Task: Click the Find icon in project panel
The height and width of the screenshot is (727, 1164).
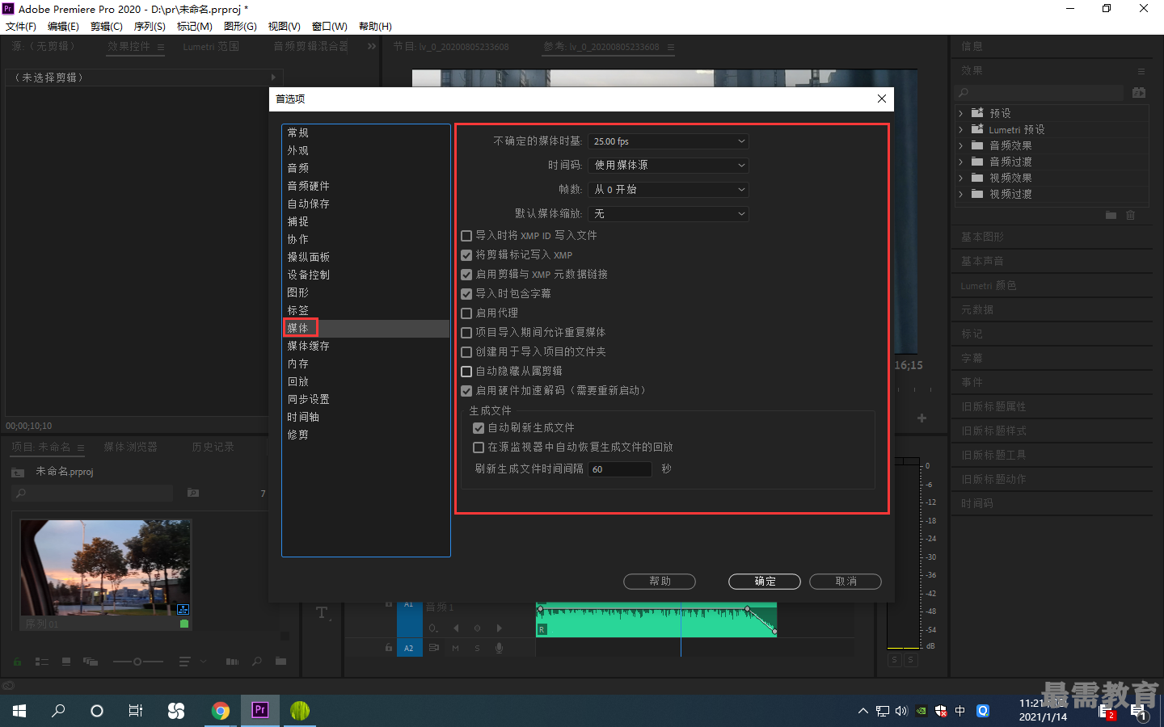Action: click(257, 662)
